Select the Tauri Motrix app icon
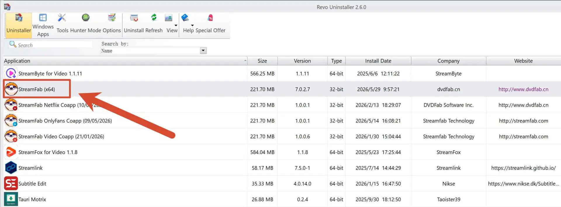 11,199
